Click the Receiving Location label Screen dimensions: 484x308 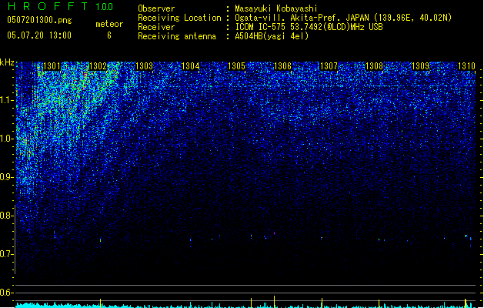coord(179,18)
